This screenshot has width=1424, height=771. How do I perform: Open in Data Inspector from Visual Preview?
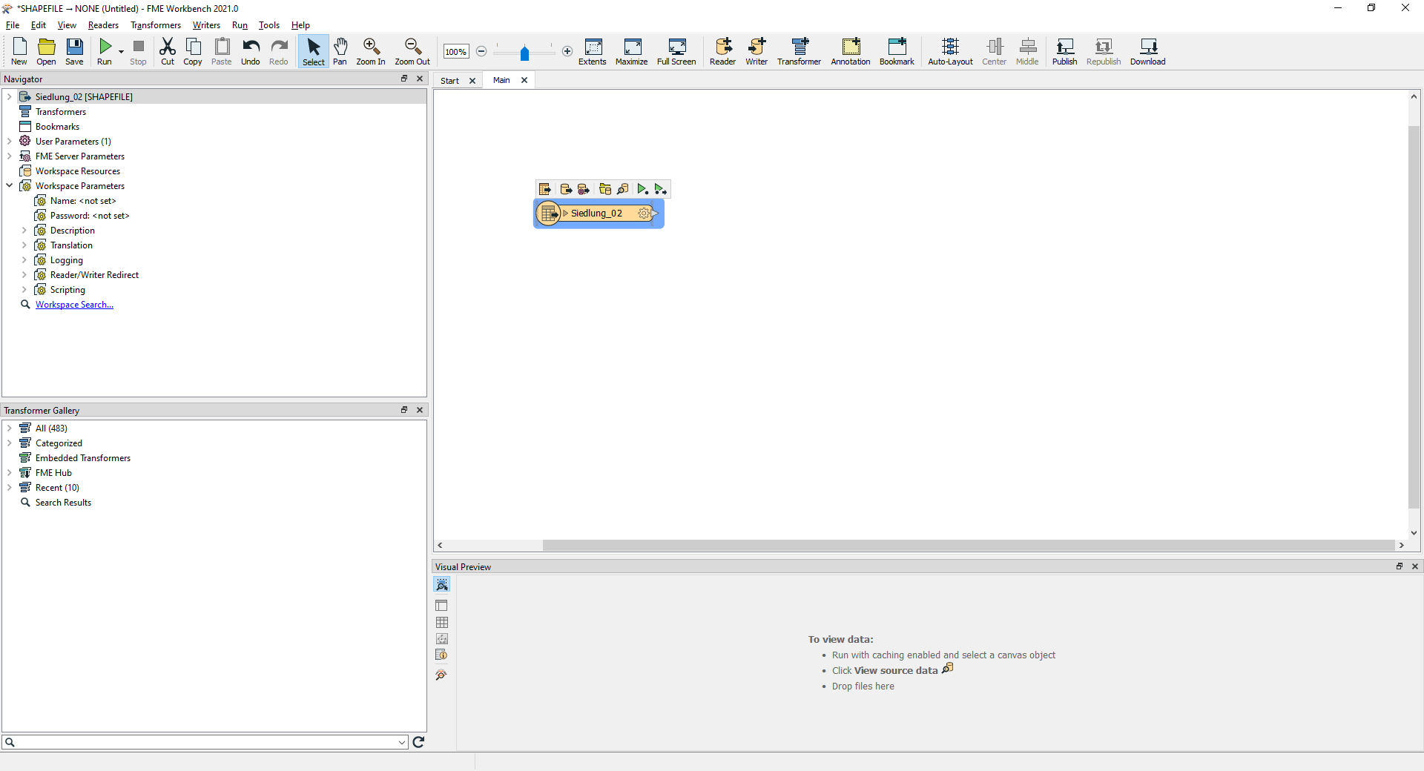pyautogui.click(x=441, y=675)
